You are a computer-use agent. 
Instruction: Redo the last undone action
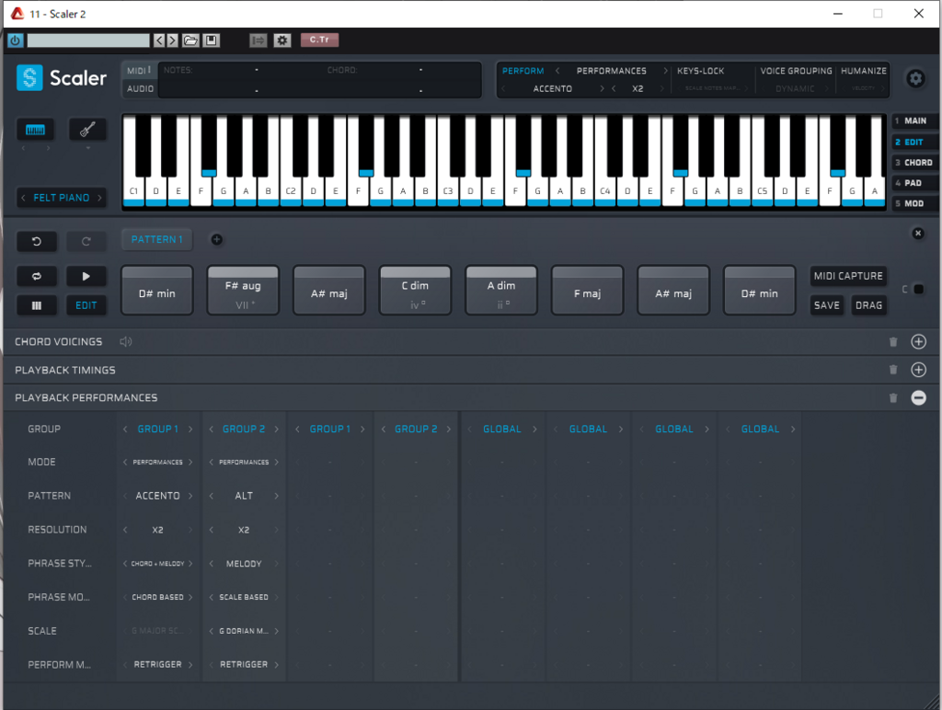[86, 241]
